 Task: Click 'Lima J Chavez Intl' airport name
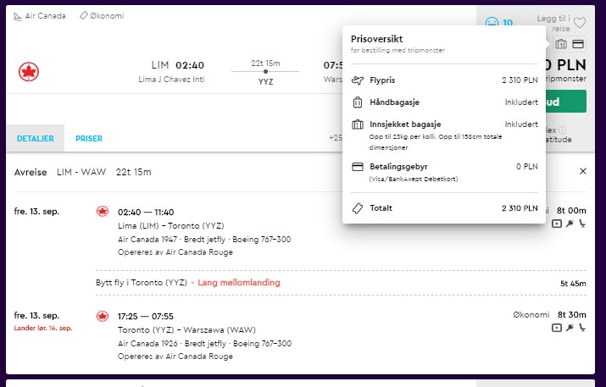coord(171,80)
